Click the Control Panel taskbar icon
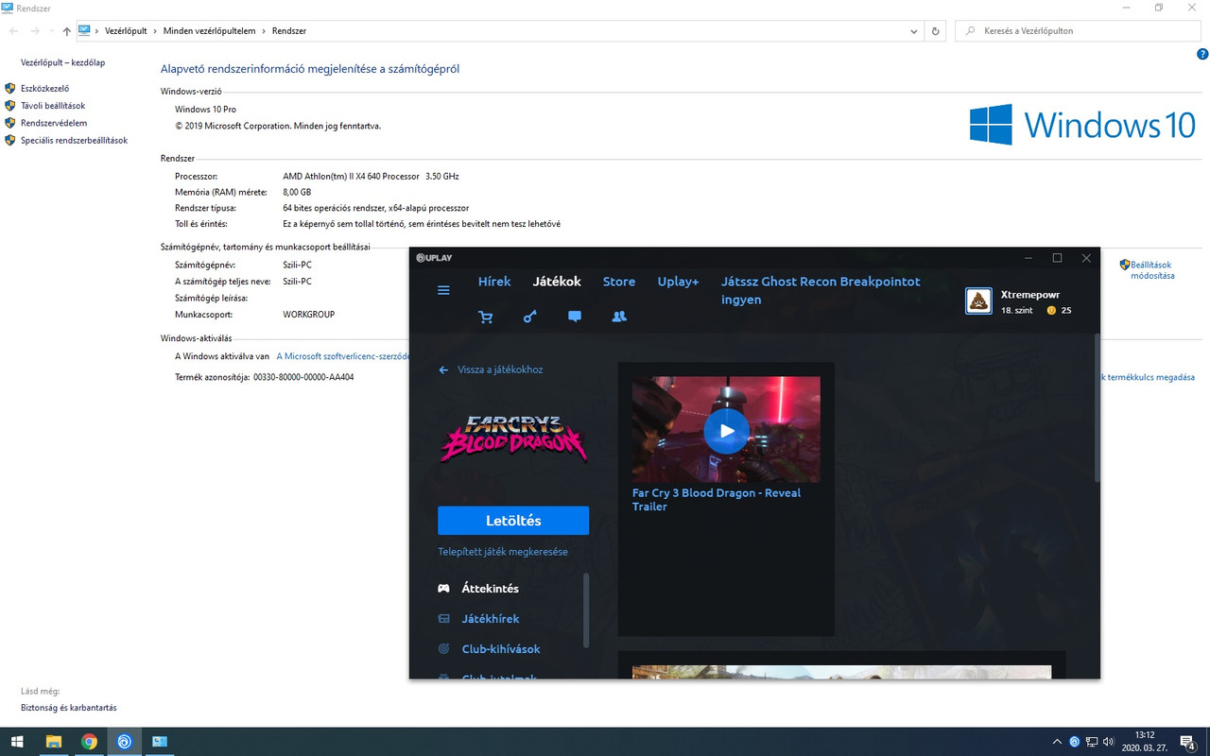1210x756 pixels. point(160,742)
